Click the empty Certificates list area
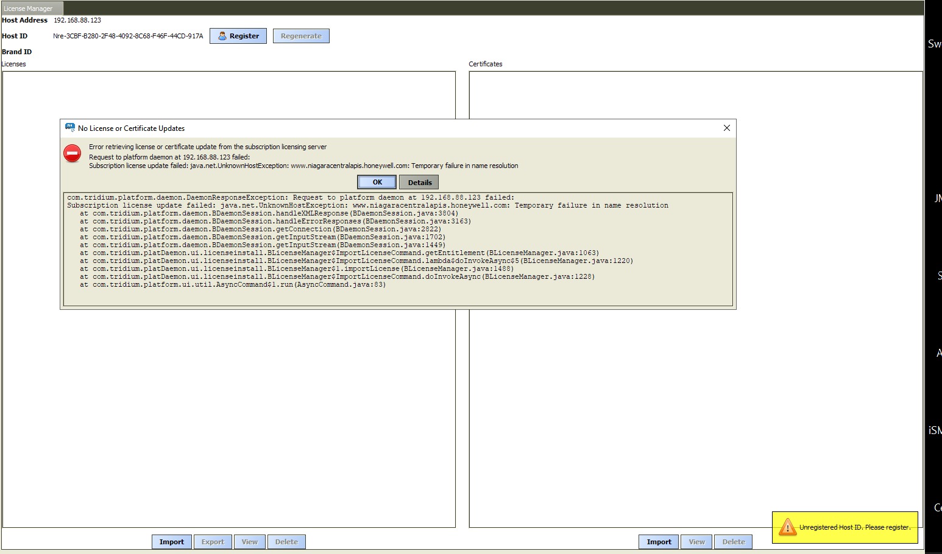942x554 pixels. [695, 414]
